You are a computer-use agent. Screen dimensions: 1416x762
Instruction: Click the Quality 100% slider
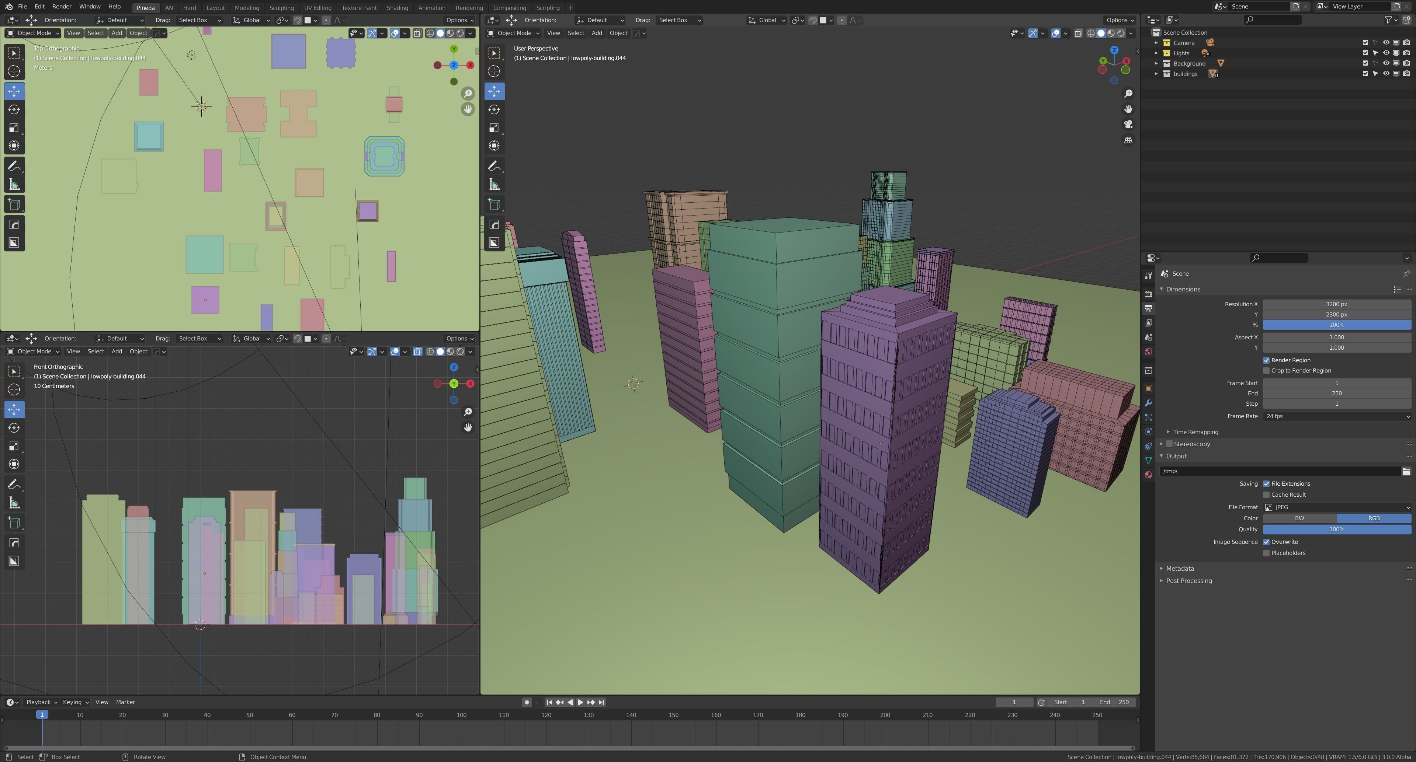(1337, 529)
